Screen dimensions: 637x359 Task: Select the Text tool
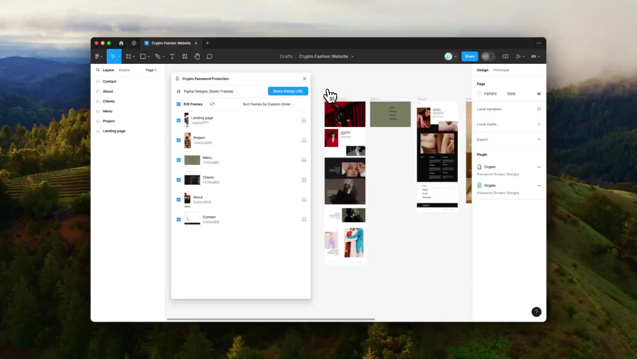(x=172, y=56)
